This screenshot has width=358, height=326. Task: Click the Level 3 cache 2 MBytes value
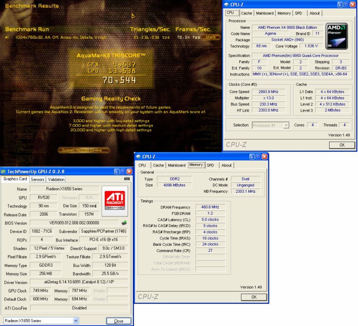(333, 110)
